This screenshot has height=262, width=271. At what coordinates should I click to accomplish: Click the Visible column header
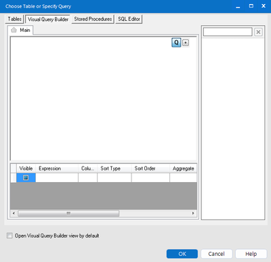26,169
